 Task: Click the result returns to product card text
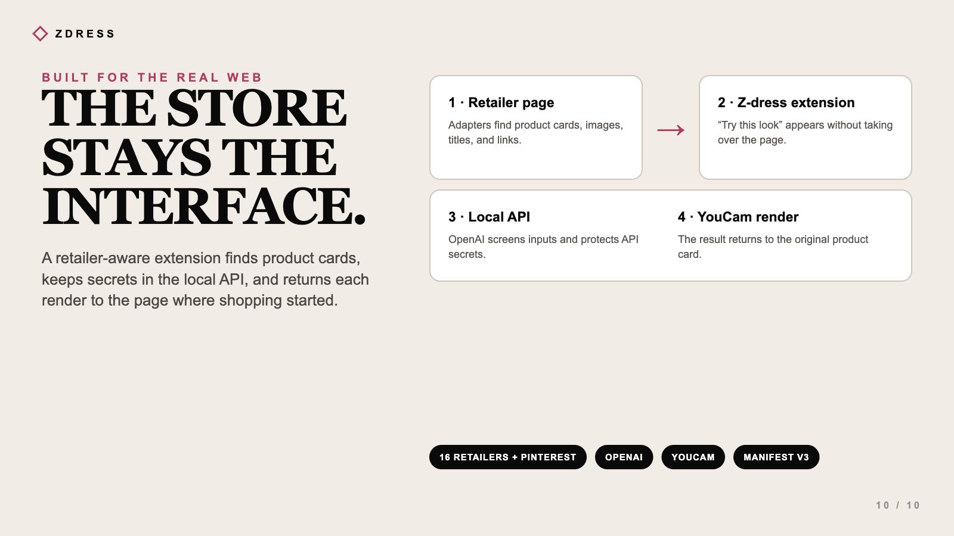point(773,247)
